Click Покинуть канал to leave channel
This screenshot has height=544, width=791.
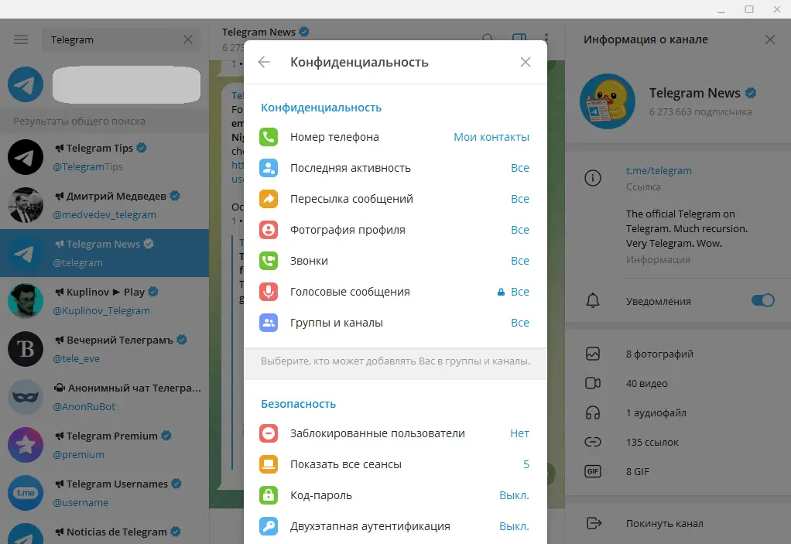(x=678, y=523)
